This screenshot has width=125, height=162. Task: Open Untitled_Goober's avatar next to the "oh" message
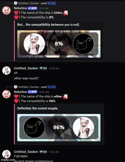tap(6, 71)
